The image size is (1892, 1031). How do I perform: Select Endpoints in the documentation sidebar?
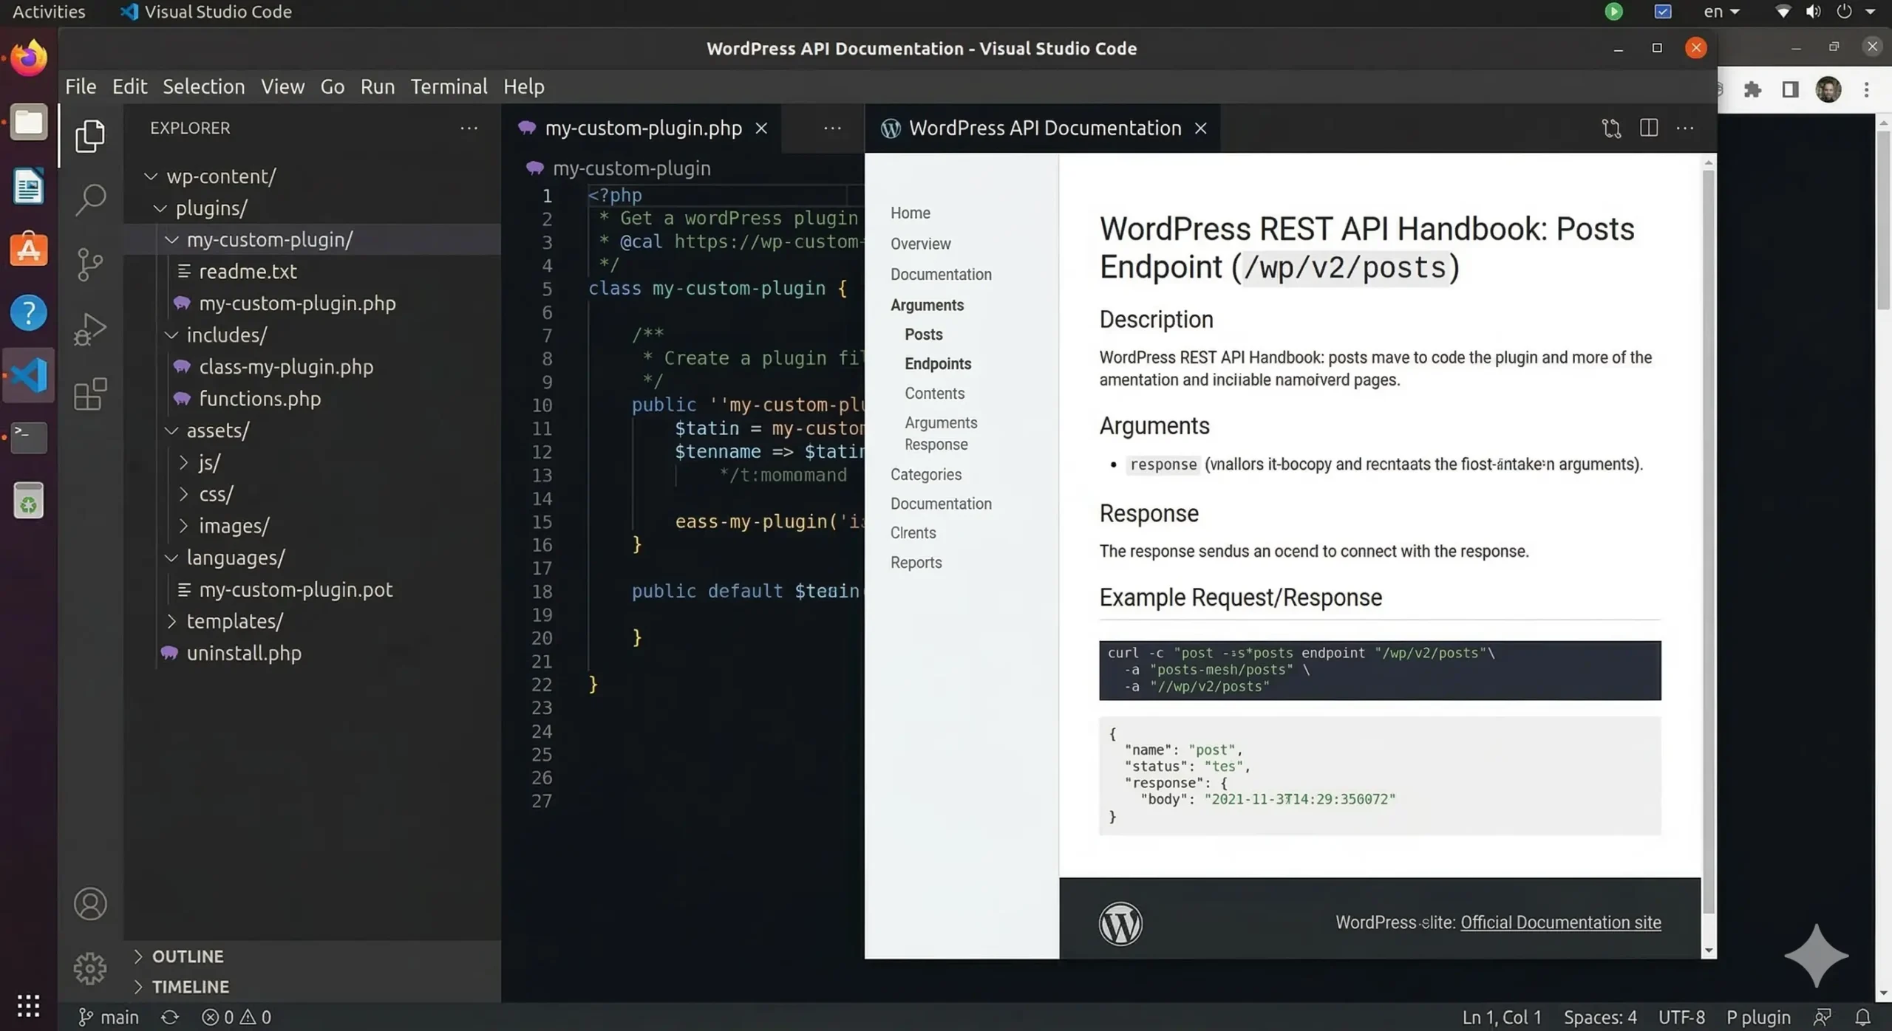click(x=937, y=363)
